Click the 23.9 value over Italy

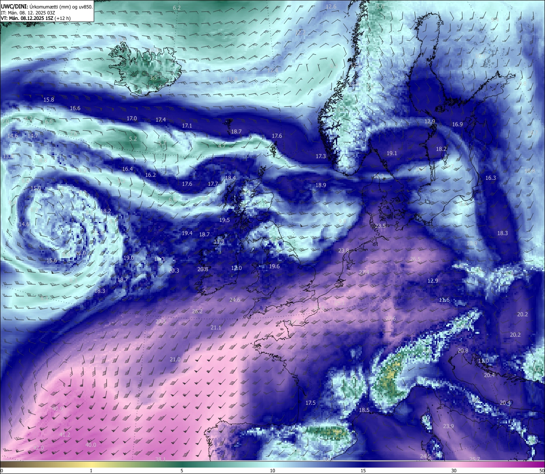(x=448, y=426)
